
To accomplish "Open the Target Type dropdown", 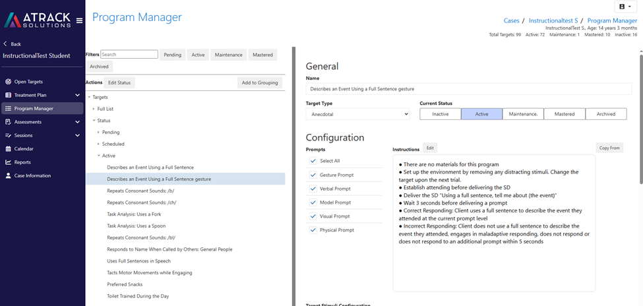I will click(x=357, y=115).
